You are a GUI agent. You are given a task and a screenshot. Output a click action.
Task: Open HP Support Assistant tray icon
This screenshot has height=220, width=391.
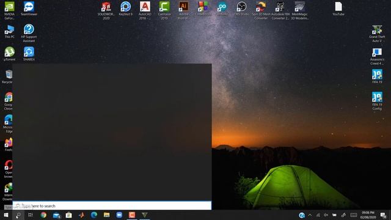(x=302, y=215)
